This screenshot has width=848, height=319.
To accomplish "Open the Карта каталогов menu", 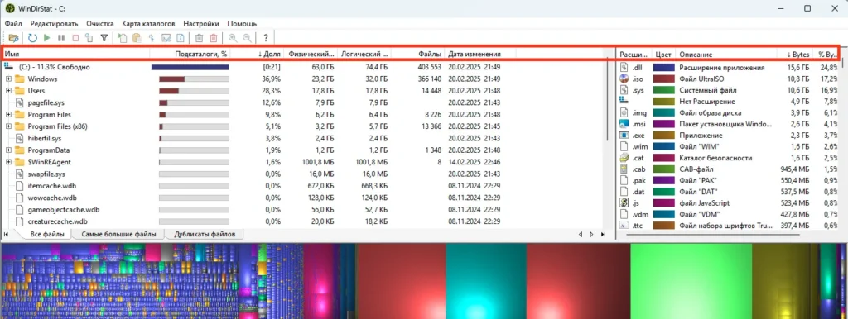I will (x=148, y=24).
